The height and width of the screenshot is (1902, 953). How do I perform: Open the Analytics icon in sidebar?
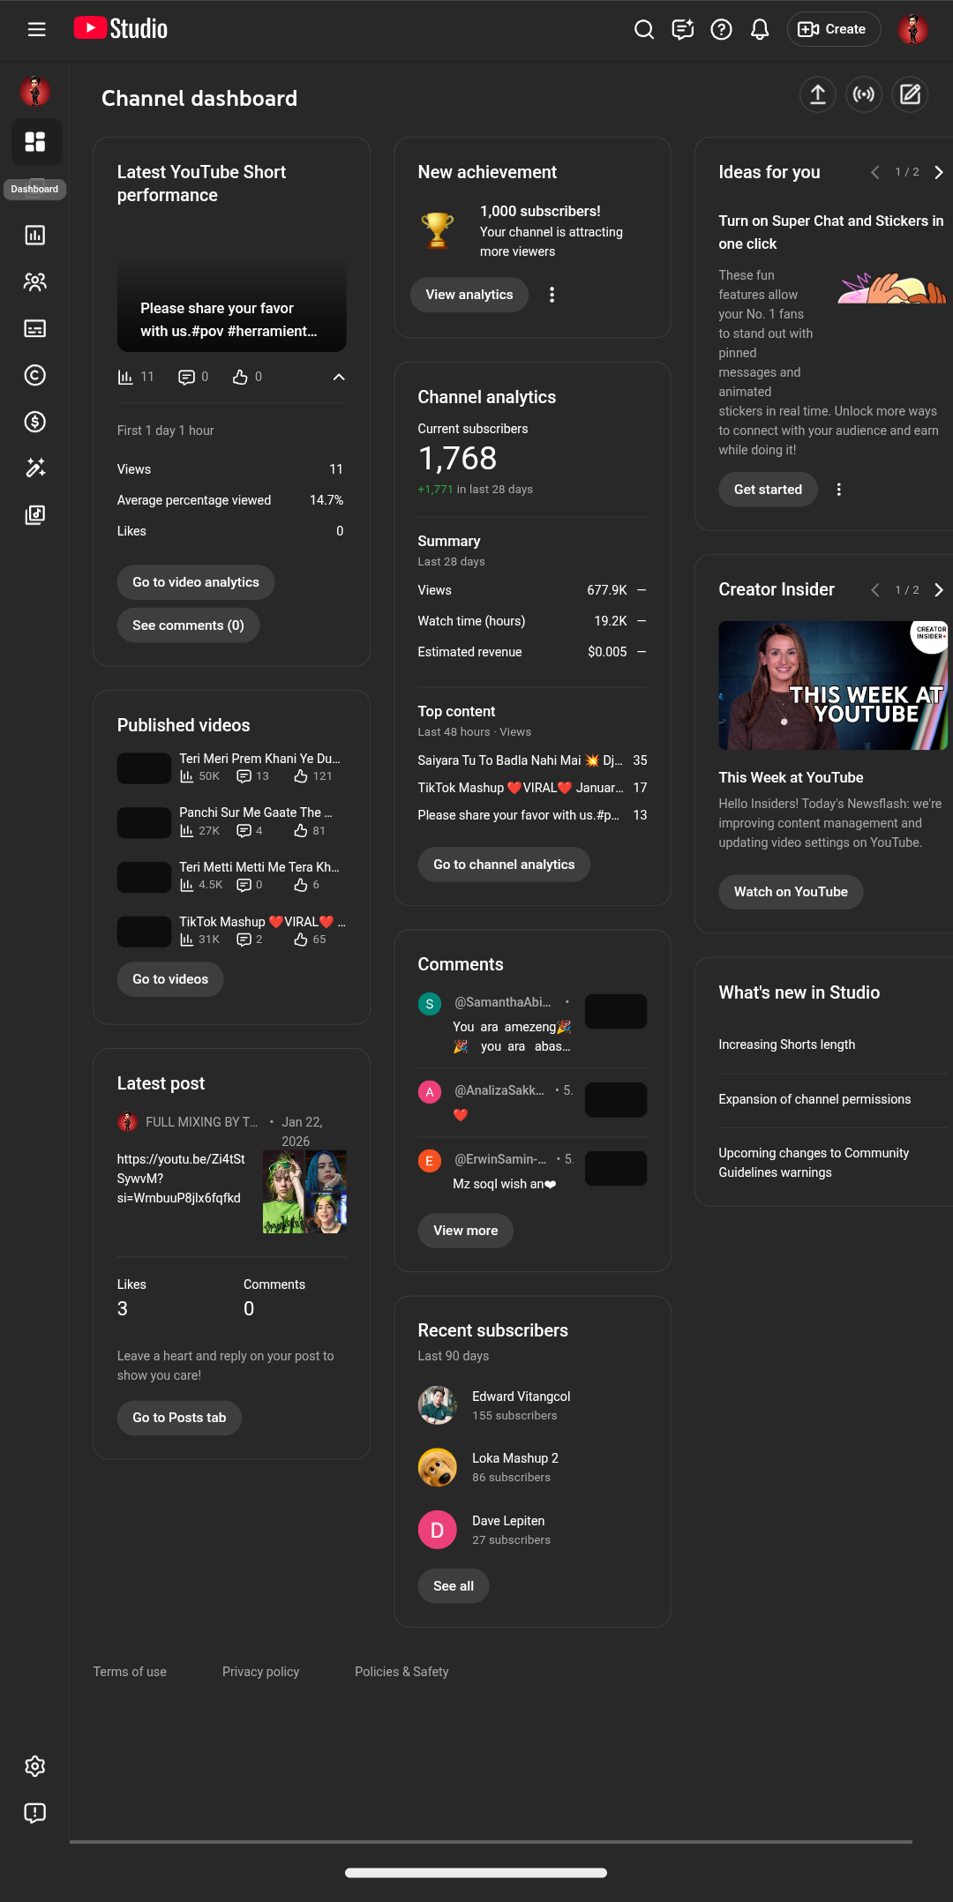click(35, 235)
